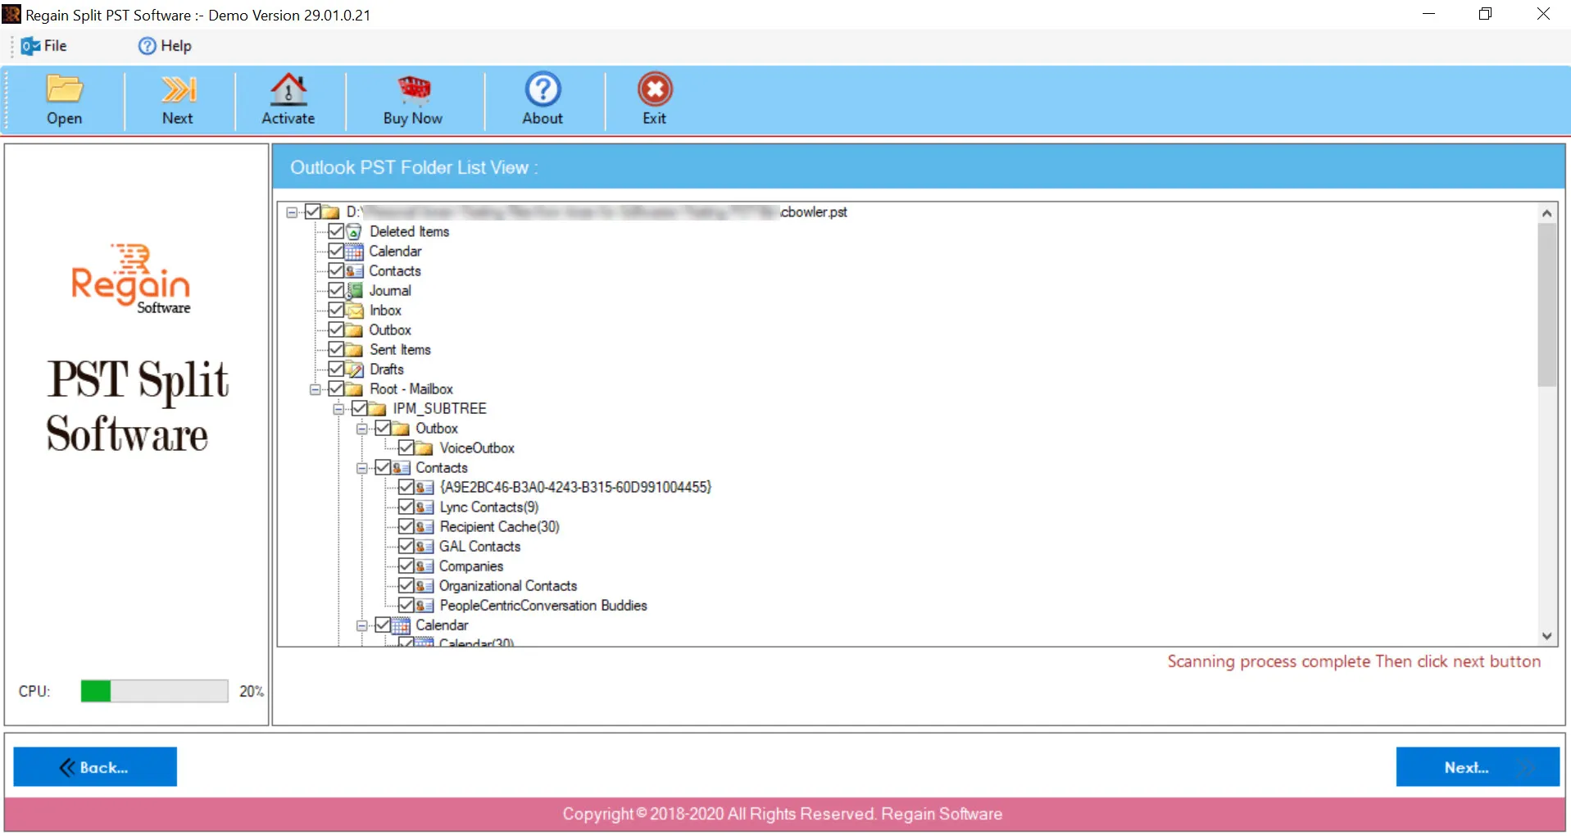The width and height of the screenshot is (1571, 836).
Task: Select the top-level Contacts card icon
Action: 354,271
